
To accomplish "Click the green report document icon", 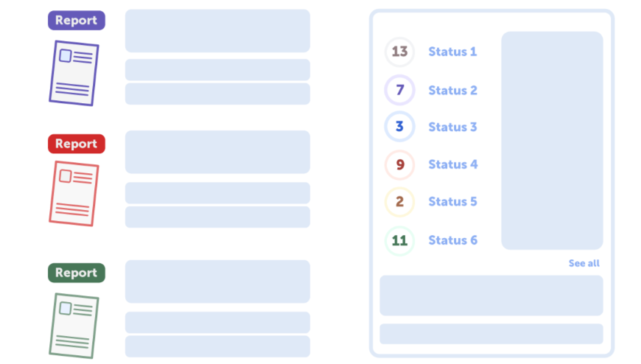I will 74,325.
